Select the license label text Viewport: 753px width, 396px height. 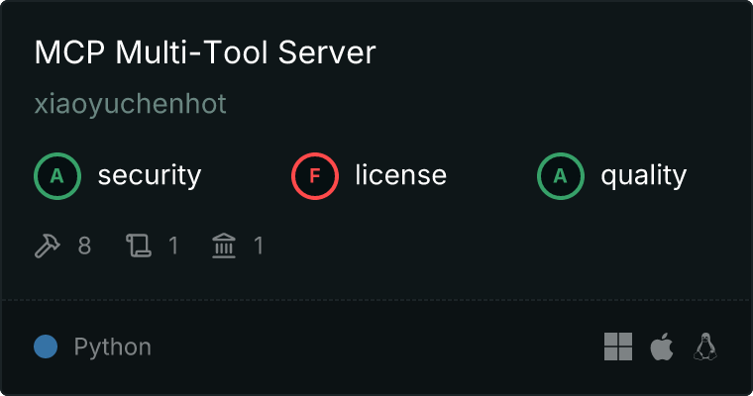[x=400, y=176]
